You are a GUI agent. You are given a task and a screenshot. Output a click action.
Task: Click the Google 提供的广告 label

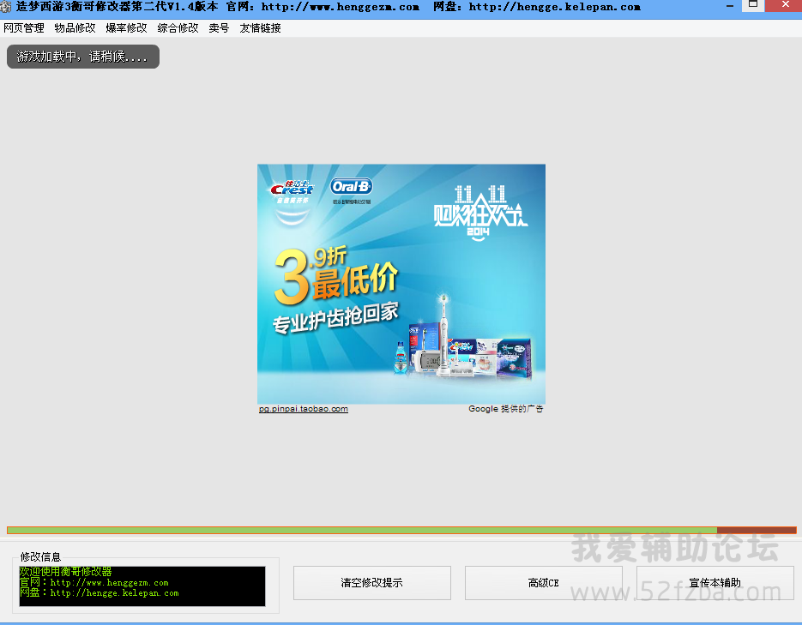[x=505, y=409]
